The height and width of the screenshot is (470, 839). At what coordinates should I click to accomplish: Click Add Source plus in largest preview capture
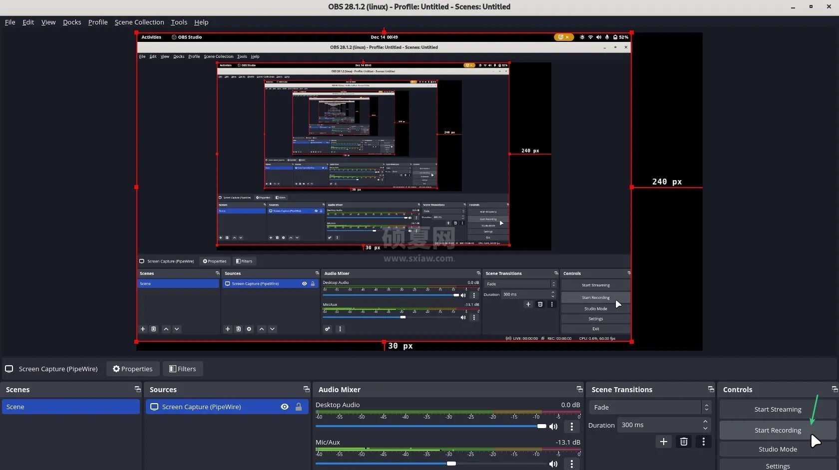(x=228, y=329)
